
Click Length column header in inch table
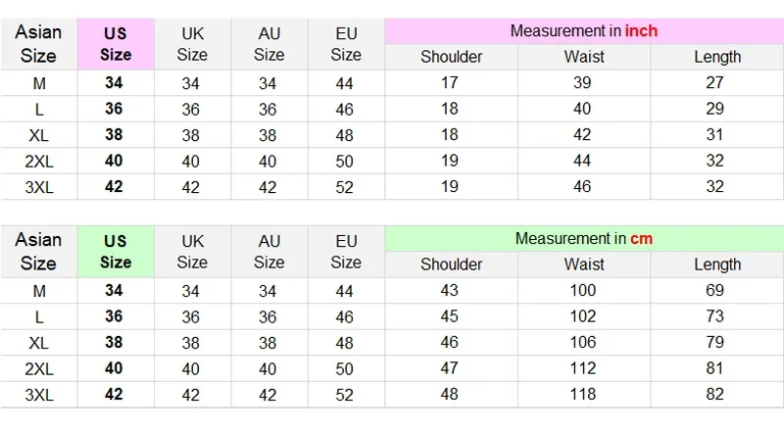[x=717, y=57]
